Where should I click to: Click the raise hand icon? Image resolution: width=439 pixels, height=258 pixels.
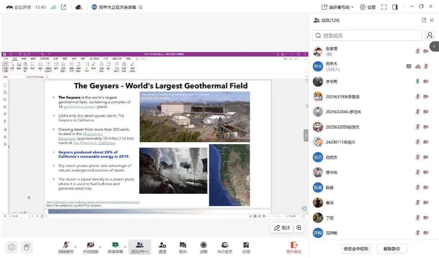point(27,247)
